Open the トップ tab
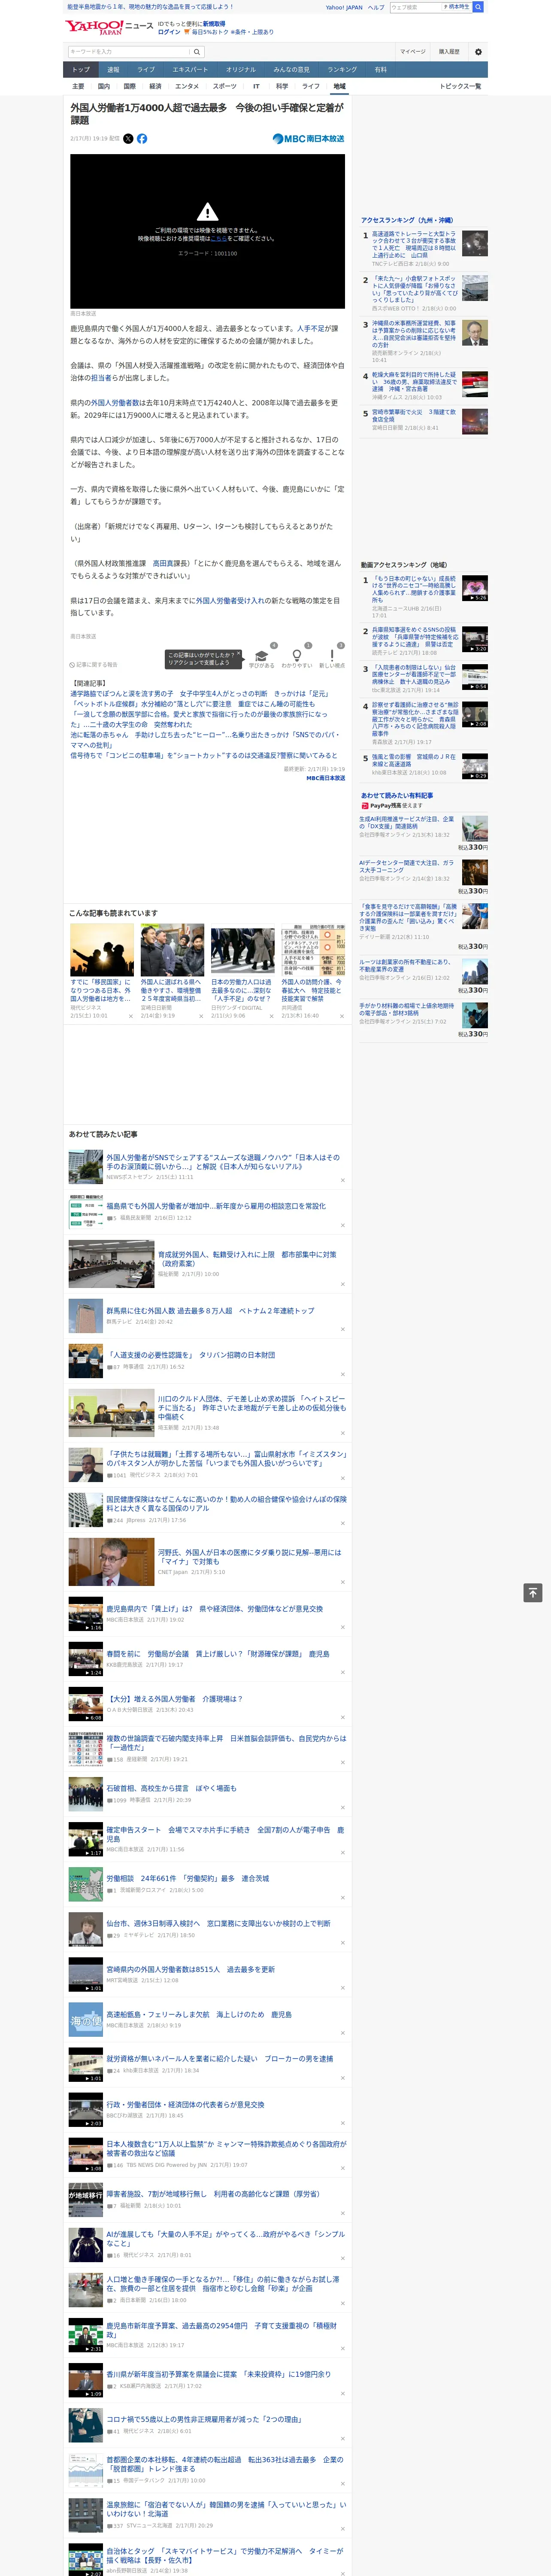Viewport: 551px width, 2576px height. coord(81,70)
